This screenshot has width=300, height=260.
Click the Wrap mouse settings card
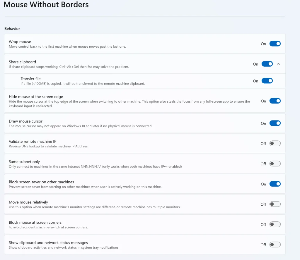point(117,43)
